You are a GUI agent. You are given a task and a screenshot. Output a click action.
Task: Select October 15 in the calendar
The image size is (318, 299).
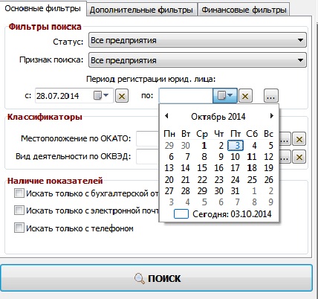(x=202, y=168)
